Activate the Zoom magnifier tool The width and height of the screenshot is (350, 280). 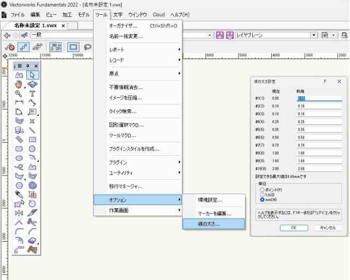(19, 94)
